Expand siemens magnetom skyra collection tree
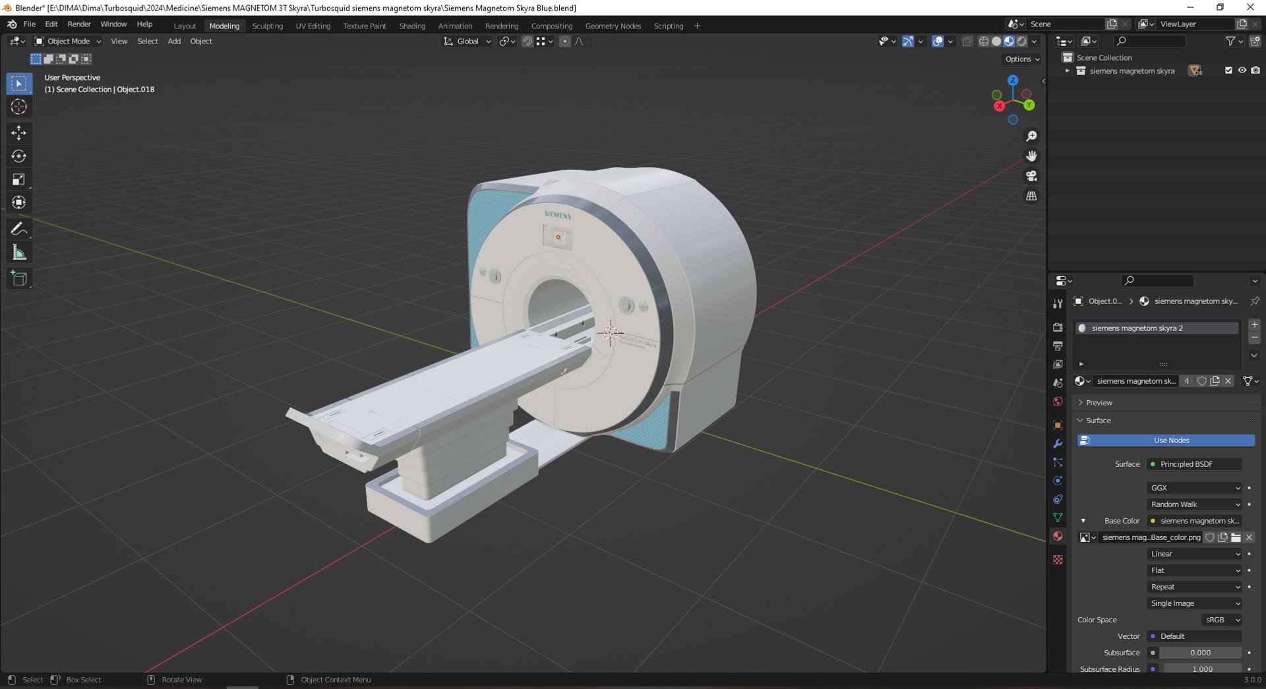Screen dimensions: 1266x689 click(x=1068, y=71)
